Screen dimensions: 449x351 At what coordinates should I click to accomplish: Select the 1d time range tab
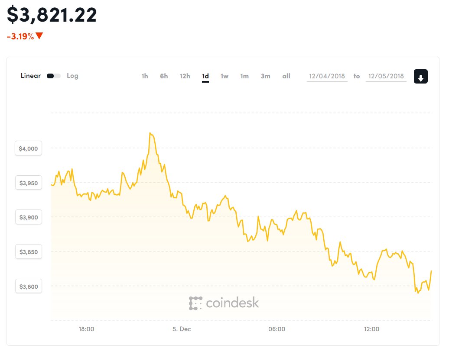(x=205, y=76)
